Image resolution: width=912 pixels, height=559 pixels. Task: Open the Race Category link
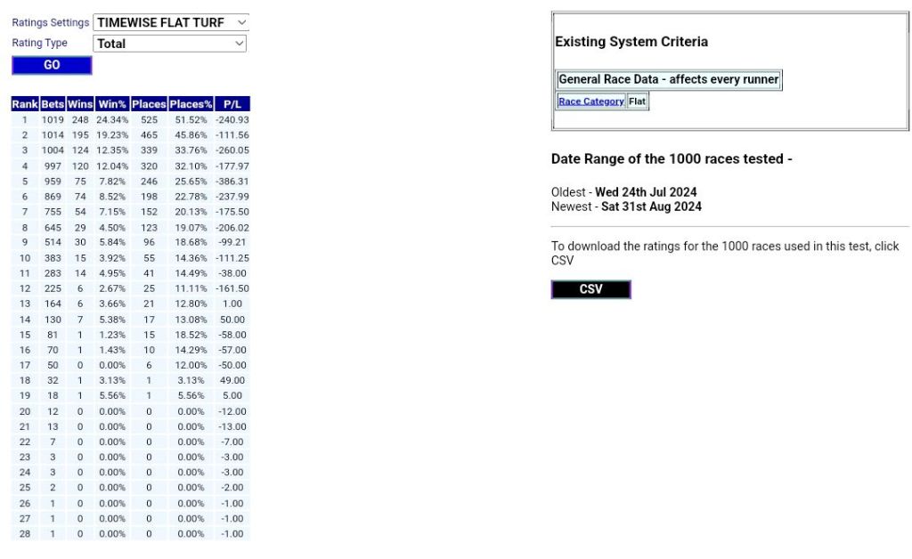point(591,101)
